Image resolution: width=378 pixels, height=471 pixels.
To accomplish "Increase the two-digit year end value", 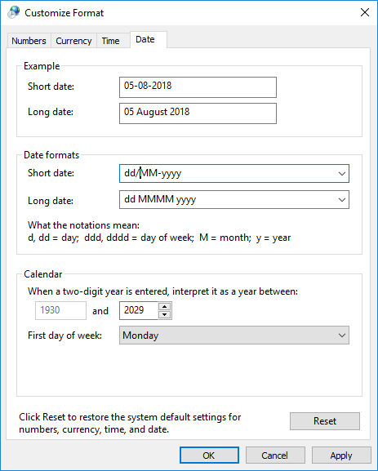I will click(164, 307).
